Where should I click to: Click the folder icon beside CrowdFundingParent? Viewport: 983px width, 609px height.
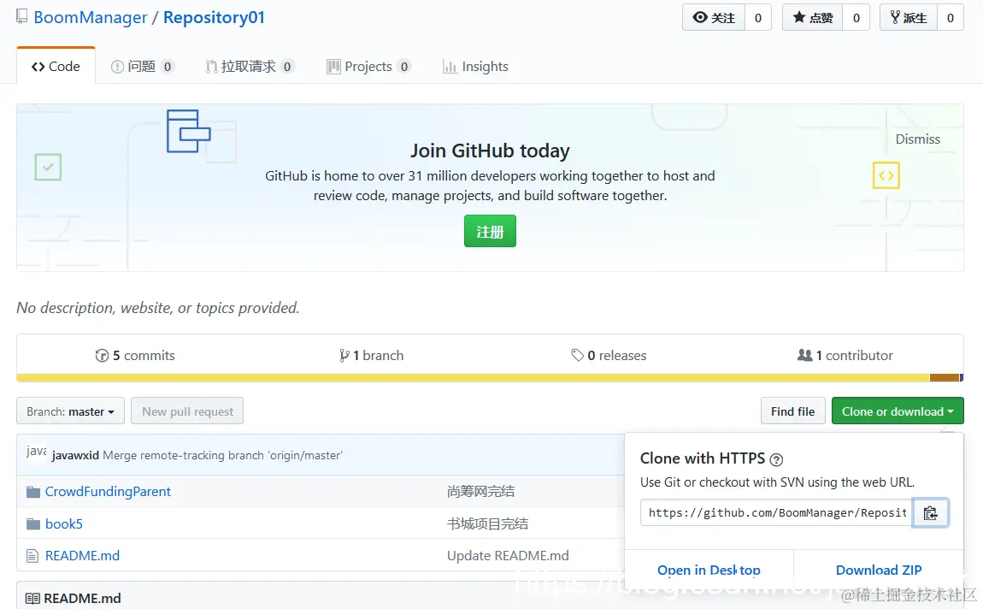[33, 492]
